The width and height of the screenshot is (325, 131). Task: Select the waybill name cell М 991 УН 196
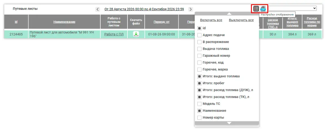[x=64, y=34]
